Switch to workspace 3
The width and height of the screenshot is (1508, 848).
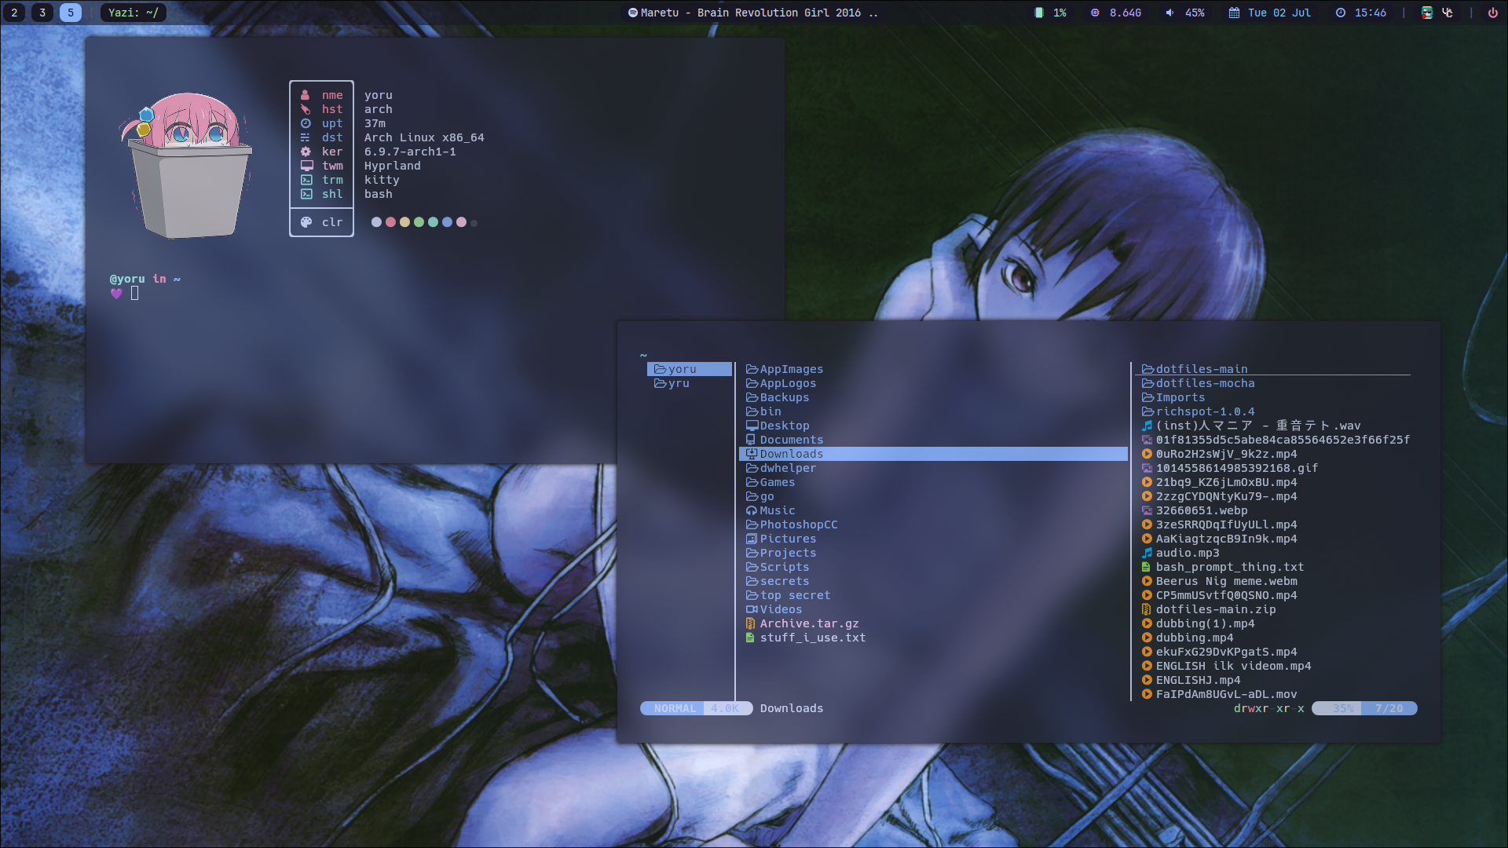click(x=42, y=13)
